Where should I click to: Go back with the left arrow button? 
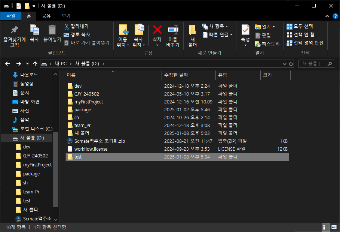tap(7, 64)
